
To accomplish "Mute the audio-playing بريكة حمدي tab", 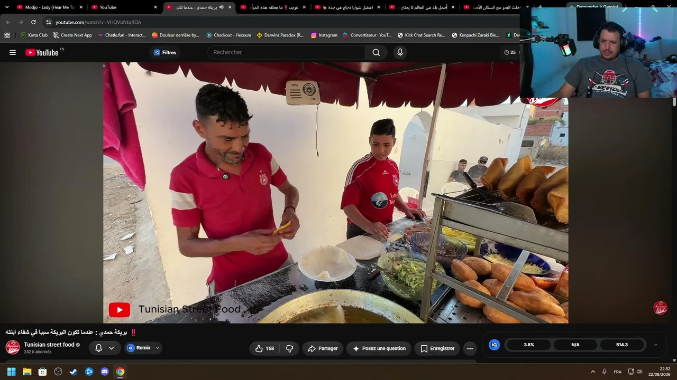I will coord(221,7).
